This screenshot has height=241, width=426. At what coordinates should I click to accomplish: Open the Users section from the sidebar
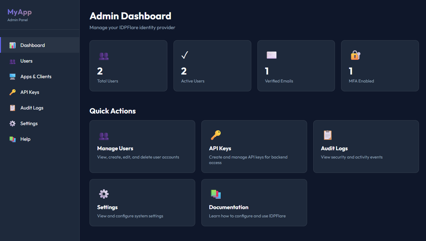coord(26,61)
